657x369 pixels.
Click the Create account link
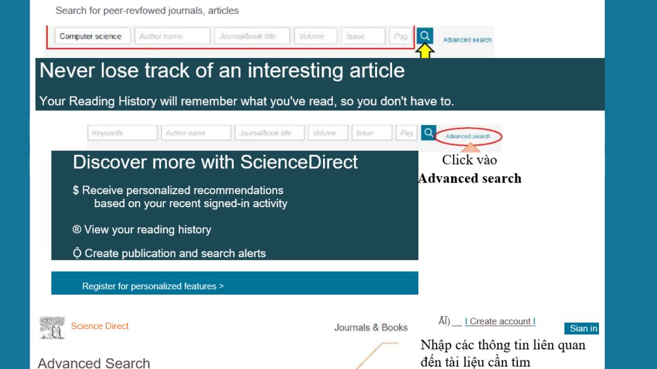point(500,321)
